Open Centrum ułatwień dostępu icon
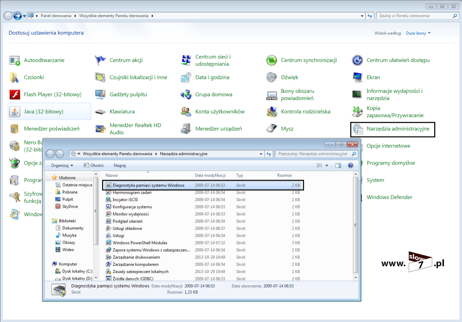The image size is (462, 322). (357, 61)
